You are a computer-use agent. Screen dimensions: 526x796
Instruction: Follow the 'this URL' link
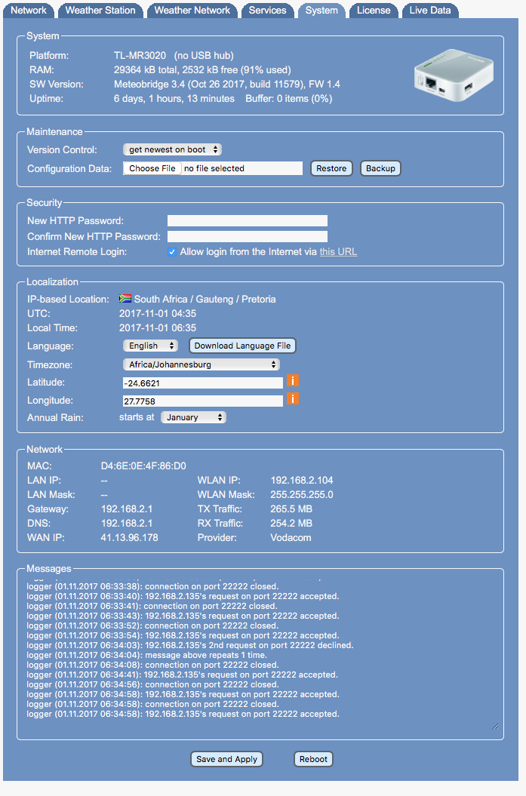click(338, 252)
